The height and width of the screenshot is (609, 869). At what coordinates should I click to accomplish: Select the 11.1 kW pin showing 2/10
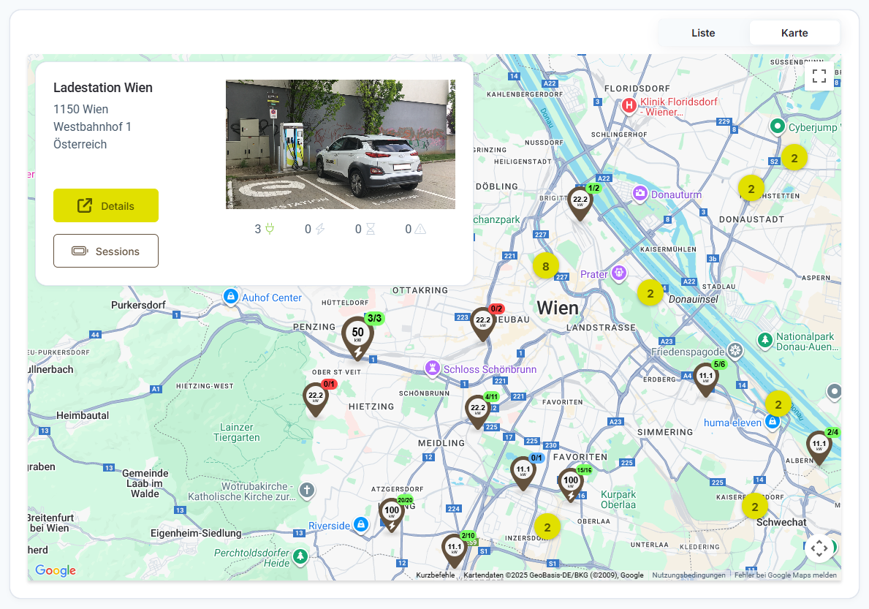click(x=454, y=548)
